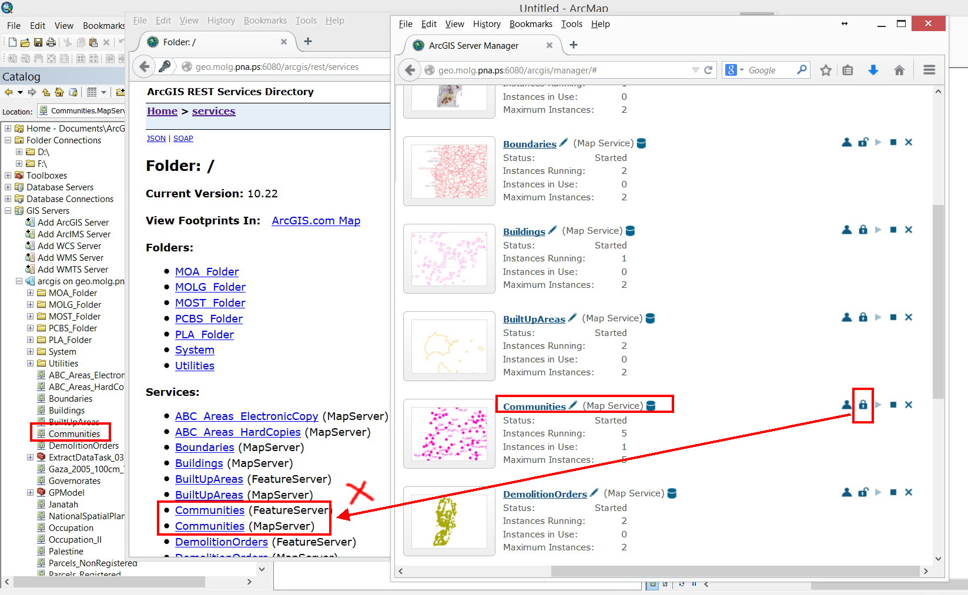Click the lock icon for Communities service
Screen dimensions: 968x595
pos(863,405)
